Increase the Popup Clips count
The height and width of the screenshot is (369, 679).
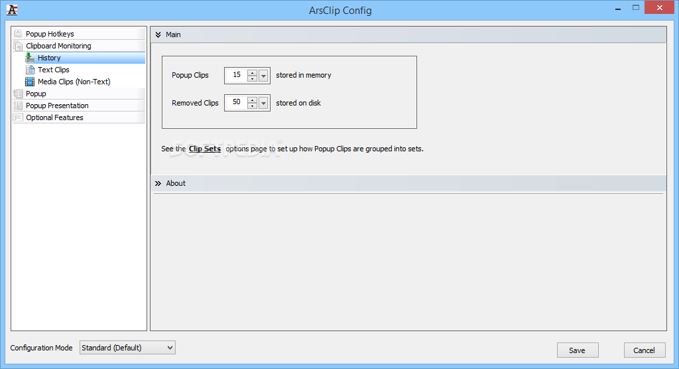(x=253, y=72)
